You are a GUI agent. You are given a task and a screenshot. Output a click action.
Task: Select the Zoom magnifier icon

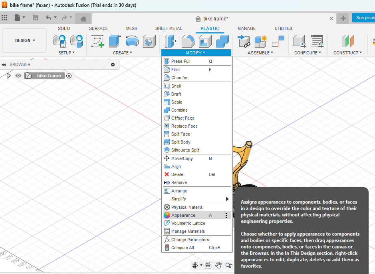pyautogui.click(x=229, y=265)
